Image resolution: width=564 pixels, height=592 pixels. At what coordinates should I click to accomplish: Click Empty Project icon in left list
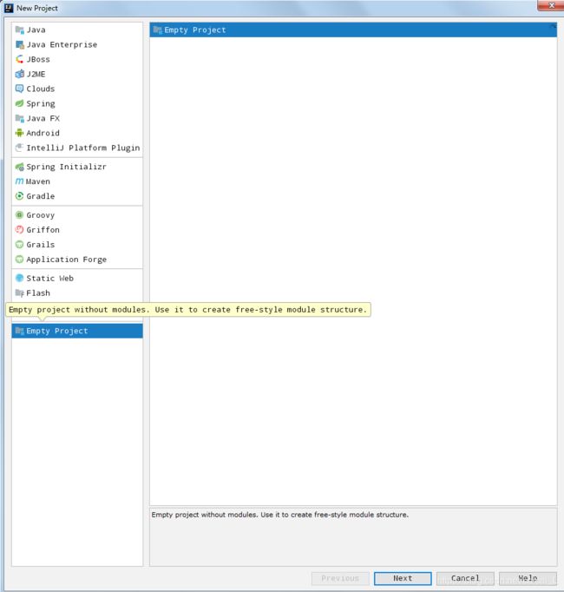pos(20,331)
